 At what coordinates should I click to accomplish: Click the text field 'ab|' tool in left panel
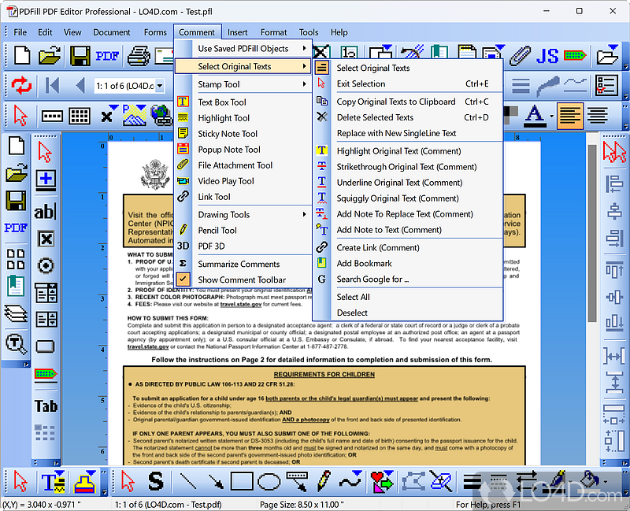tap(46, 212)
